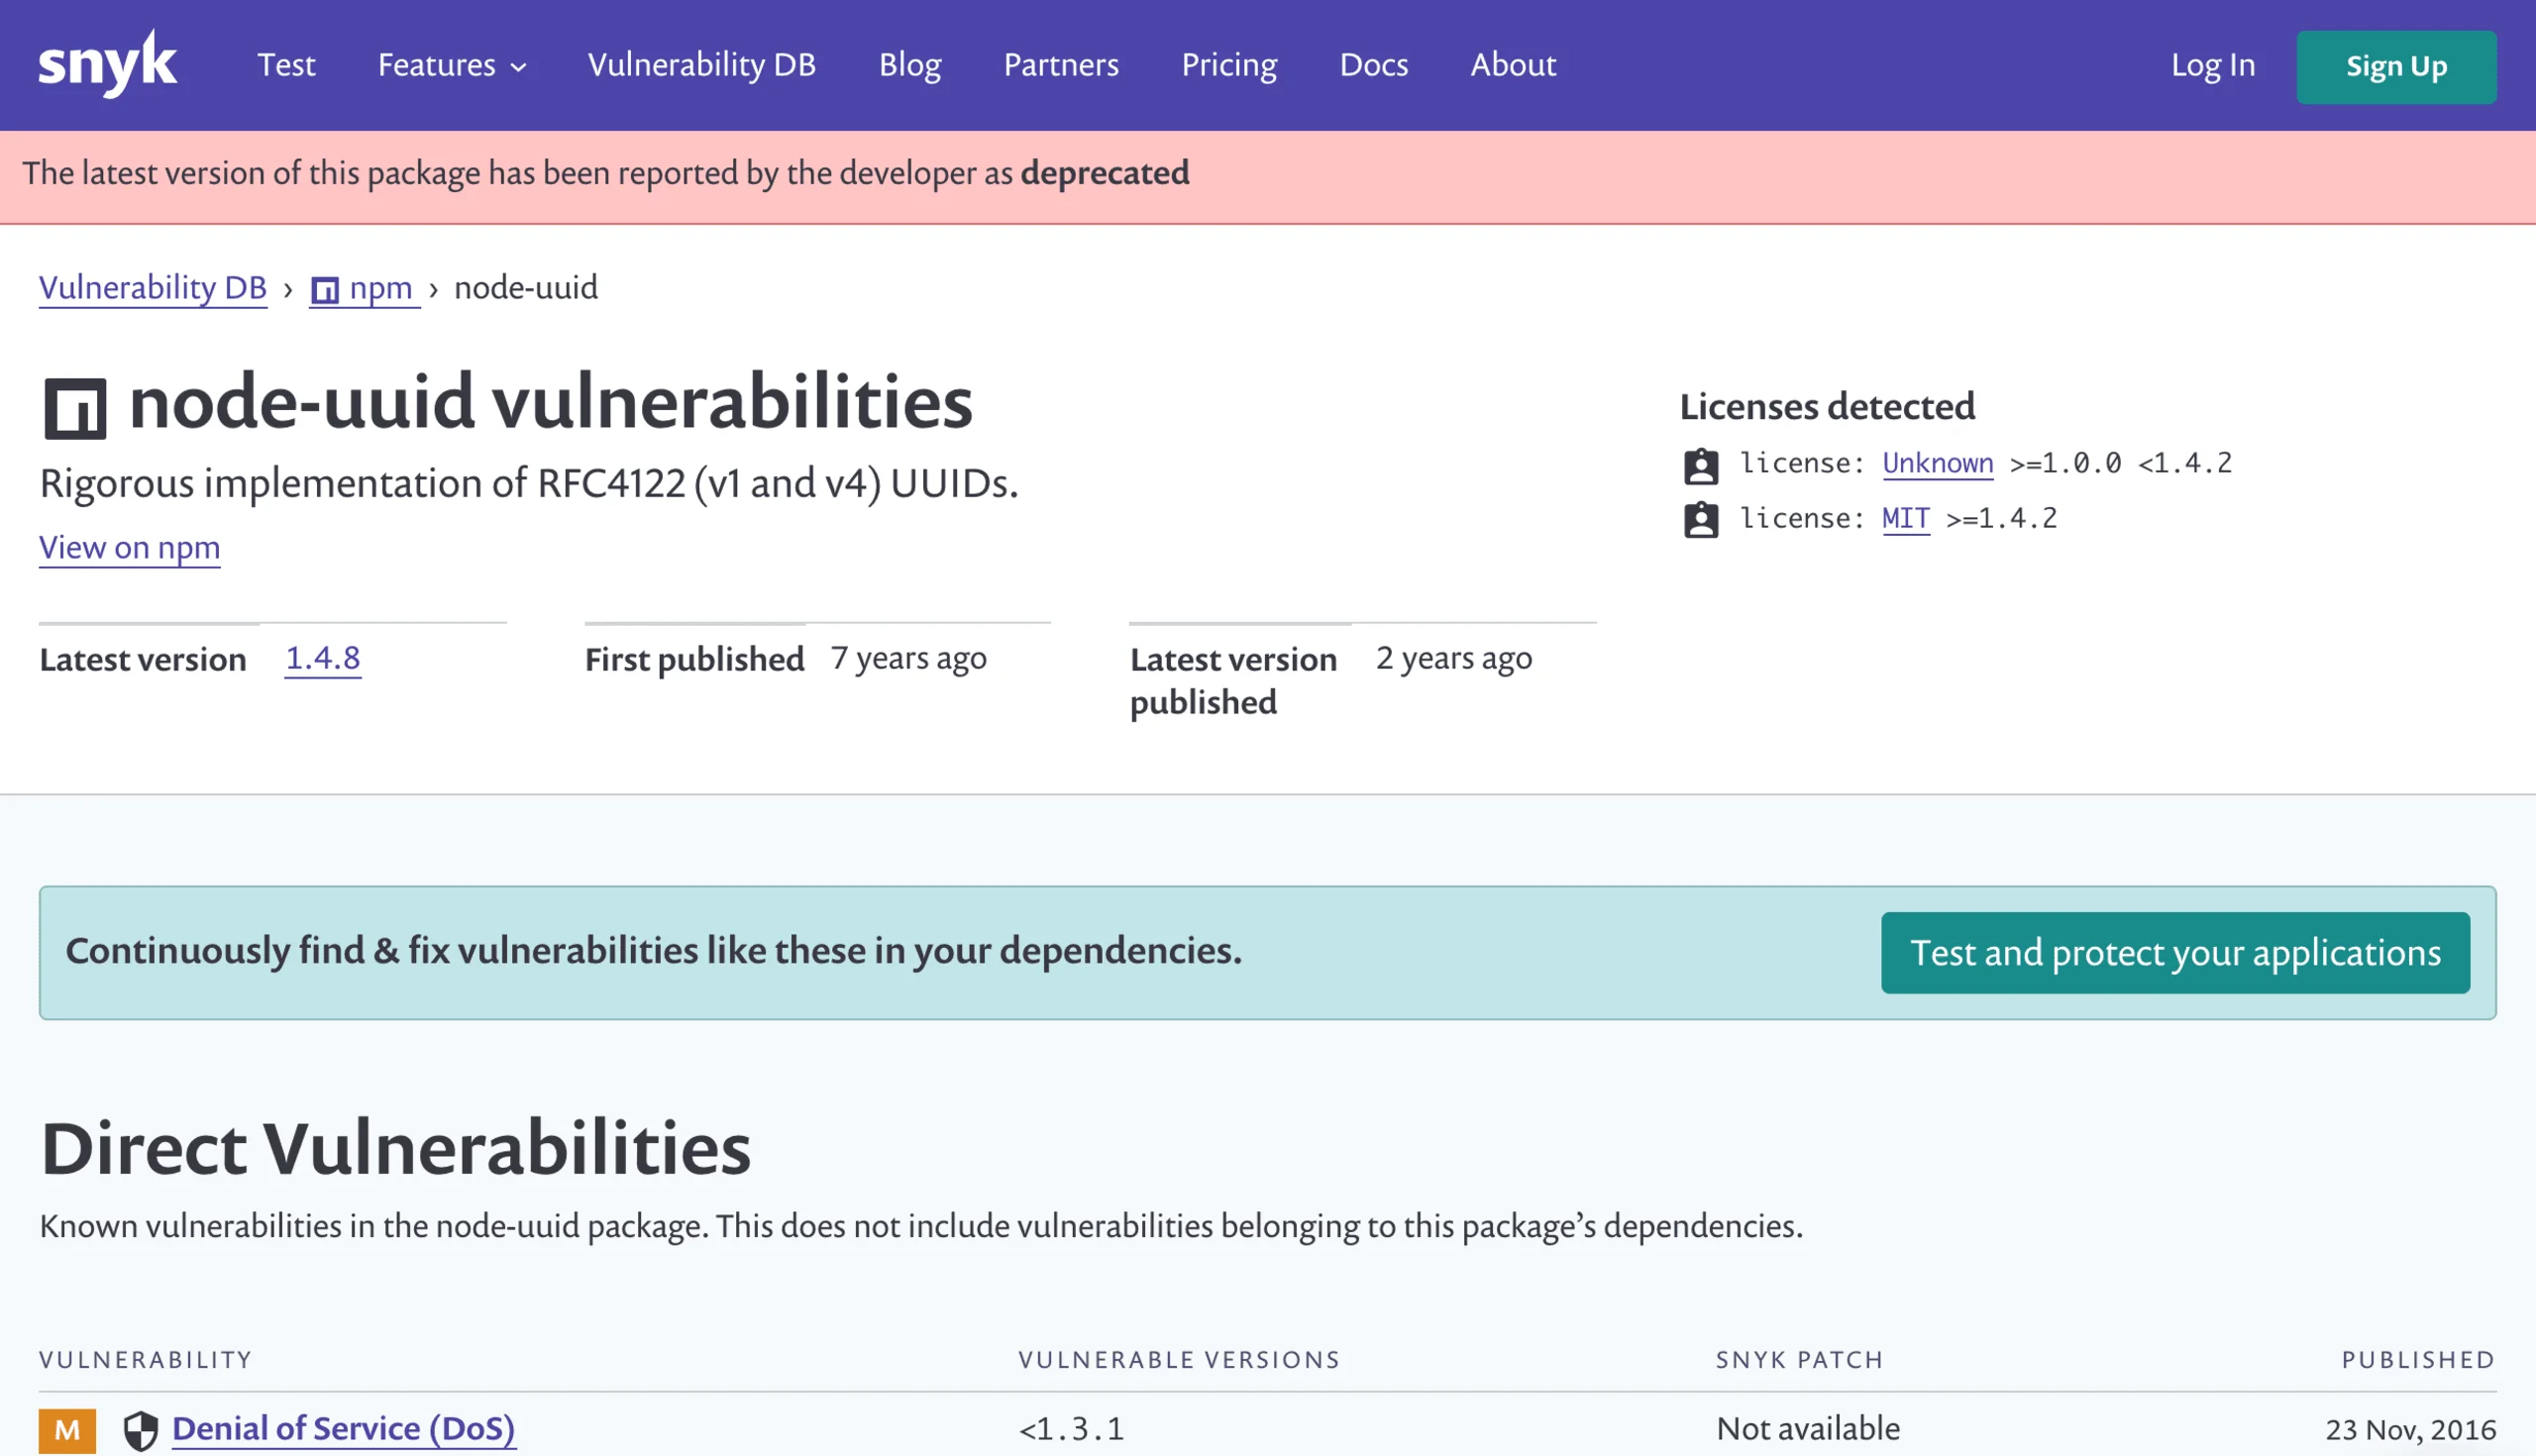Click the node-uuid package icon beside the title
2536x1456 pixels.
tap(76, 406)
